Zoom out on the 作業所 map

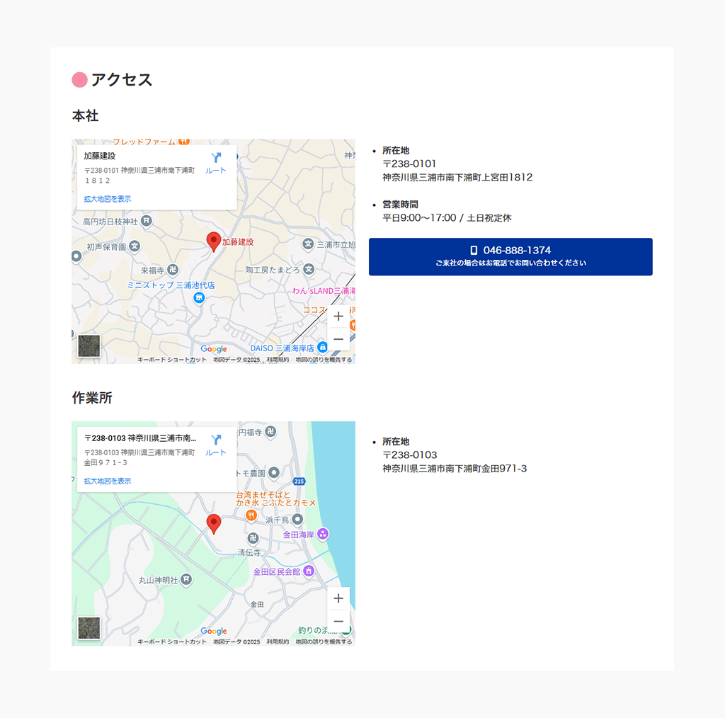pyautogui.click(x=338, y=621)
